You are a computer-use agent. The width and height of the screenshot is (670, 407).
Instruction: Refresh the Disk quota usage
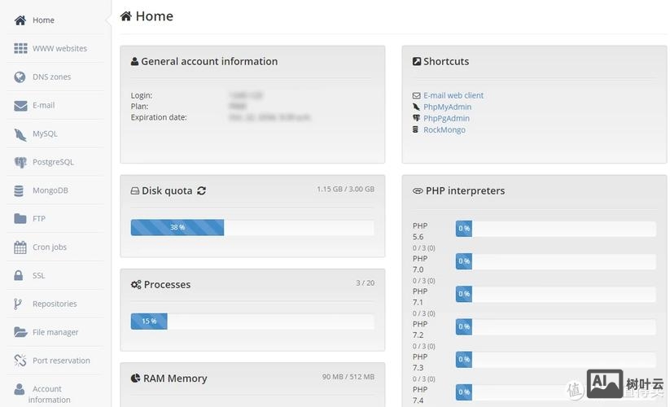pyautogui.click(x=201, y=191)
